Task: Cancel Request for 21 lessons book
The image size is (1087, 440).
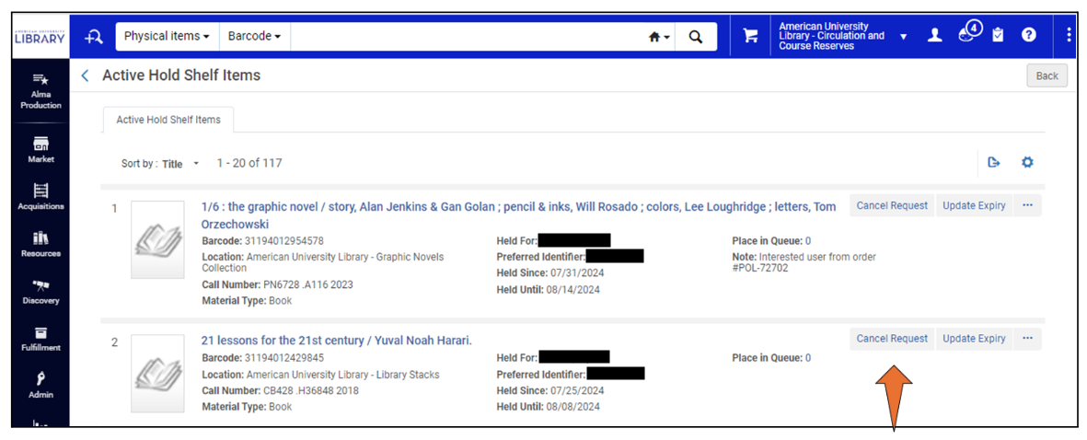Action: 891,339
